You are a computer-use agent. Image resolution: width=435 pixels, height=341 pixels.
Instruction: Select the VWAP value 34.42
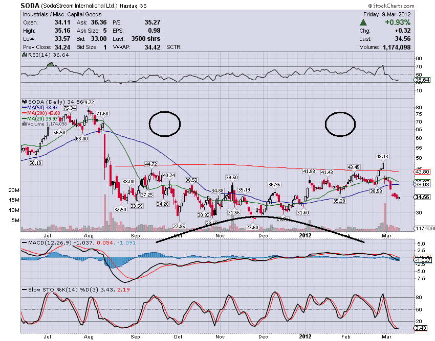coord(153,47)
